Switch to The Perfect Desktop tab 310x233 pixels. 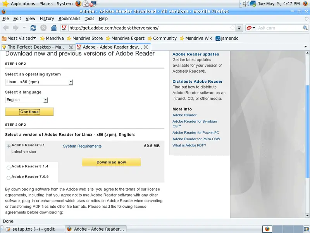pos(36,47)
